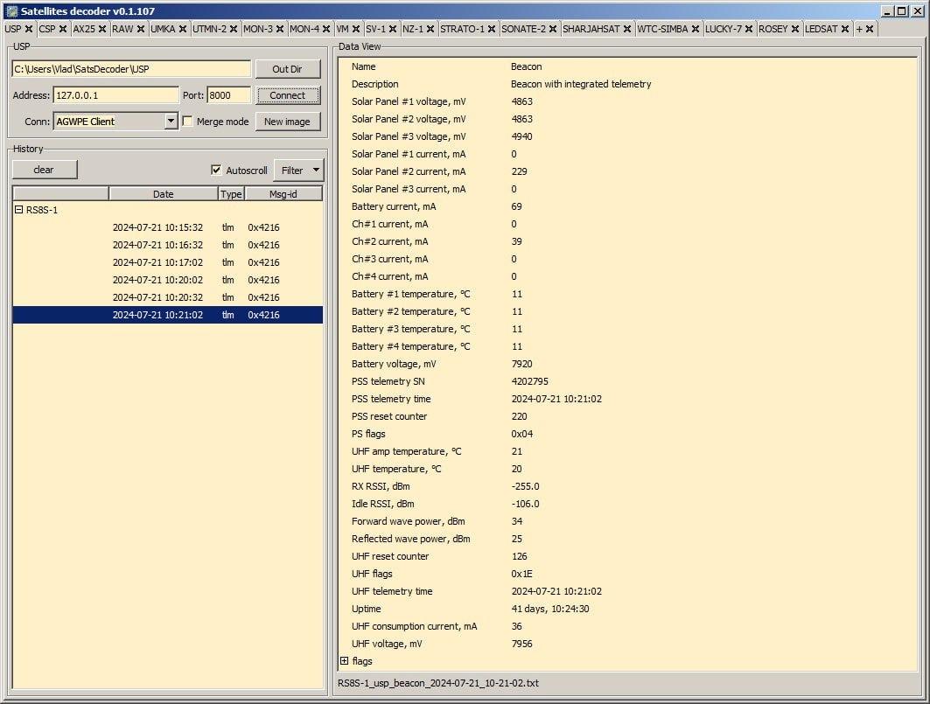Close the SHARJAHSAT tab via X icon
930x704 pixels.
tap(627, 29)
